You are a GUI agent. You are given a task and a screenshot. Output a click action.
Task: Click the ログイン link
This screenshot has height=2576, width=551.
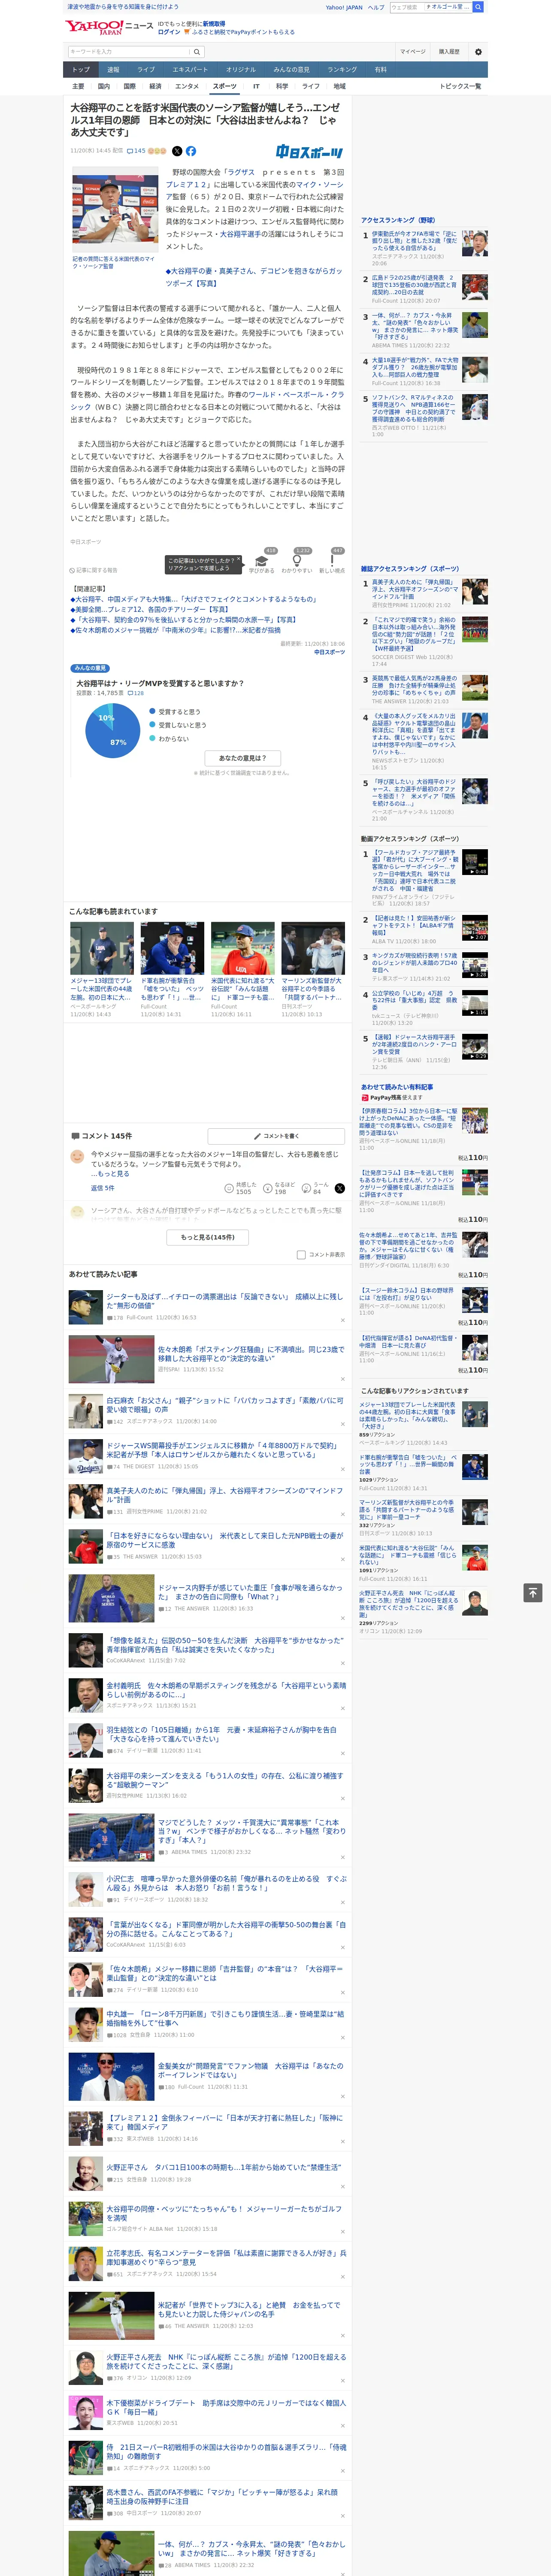tap(169, 32)
